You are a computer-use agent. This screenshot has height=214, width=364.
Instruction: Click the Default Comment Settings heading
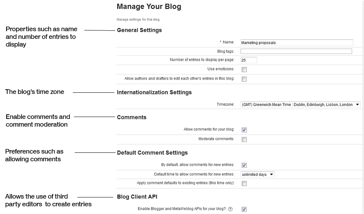coord(152,153)
